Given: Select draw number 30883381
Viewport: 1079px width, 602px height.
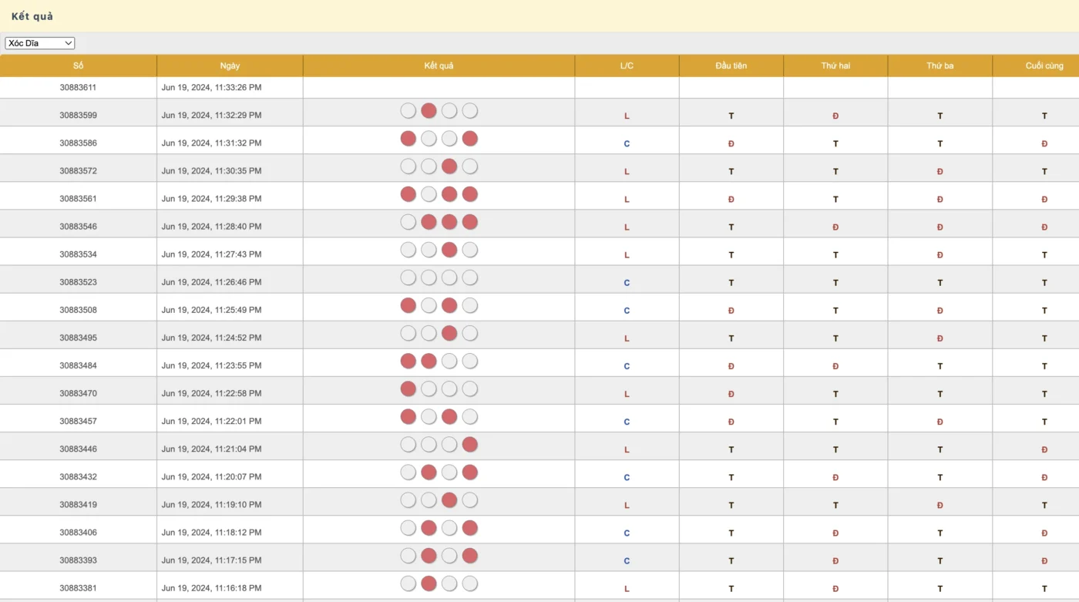Looking at the screenshot, I should pos(78,588).
